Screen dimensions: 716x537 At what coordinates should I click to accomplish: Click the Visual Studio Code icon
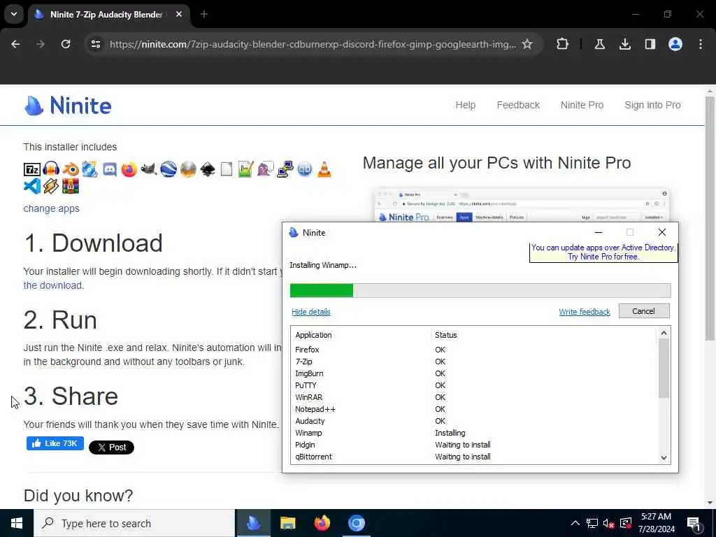point(32,186)
